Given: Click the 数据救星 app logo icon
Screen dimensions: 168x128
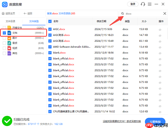Looking at the screenshot, I should pos(5,4).
